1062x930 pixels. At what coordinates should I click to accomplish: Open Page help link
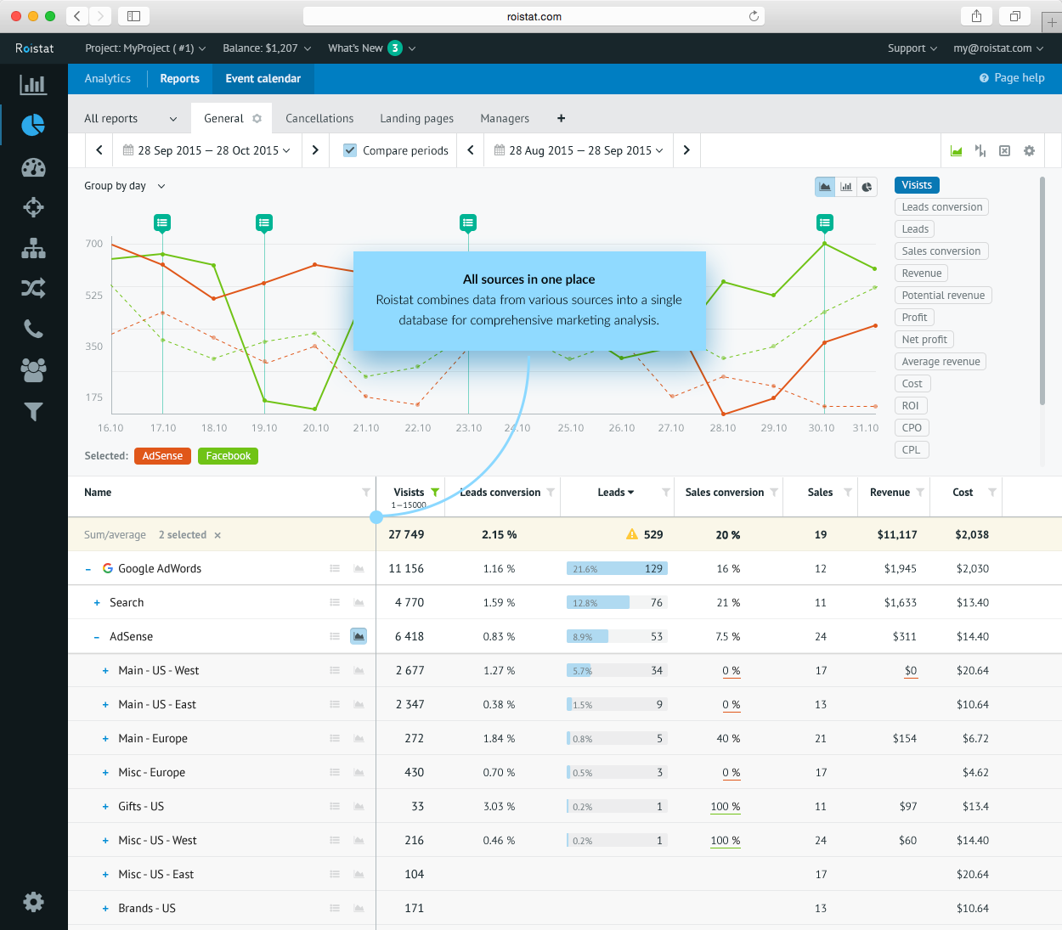click(x=1012, y=78)
